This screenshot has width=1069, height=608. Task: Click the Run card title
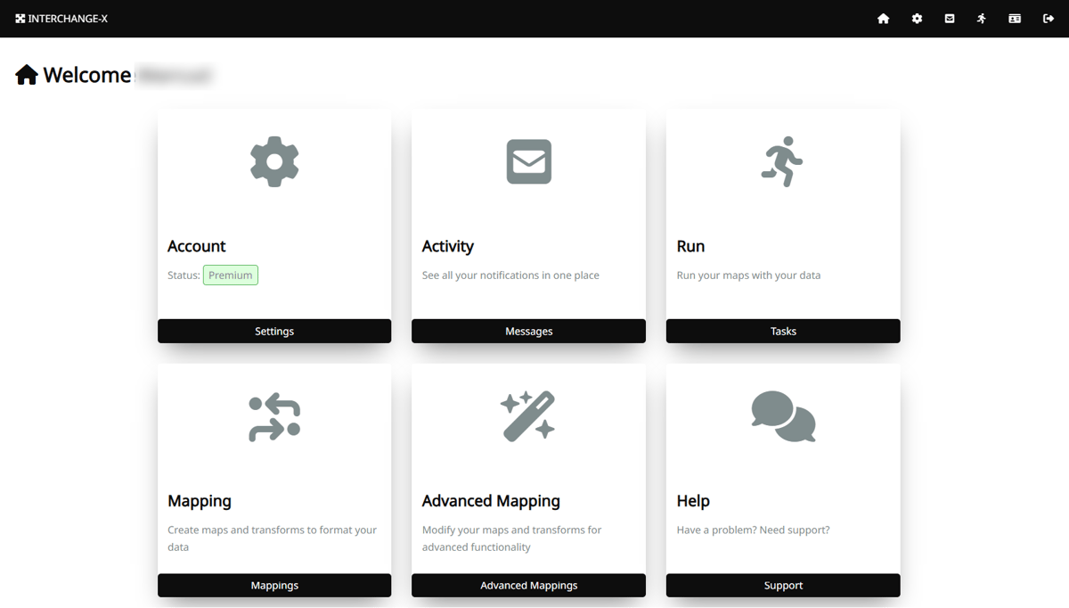[x=690, y=246]
